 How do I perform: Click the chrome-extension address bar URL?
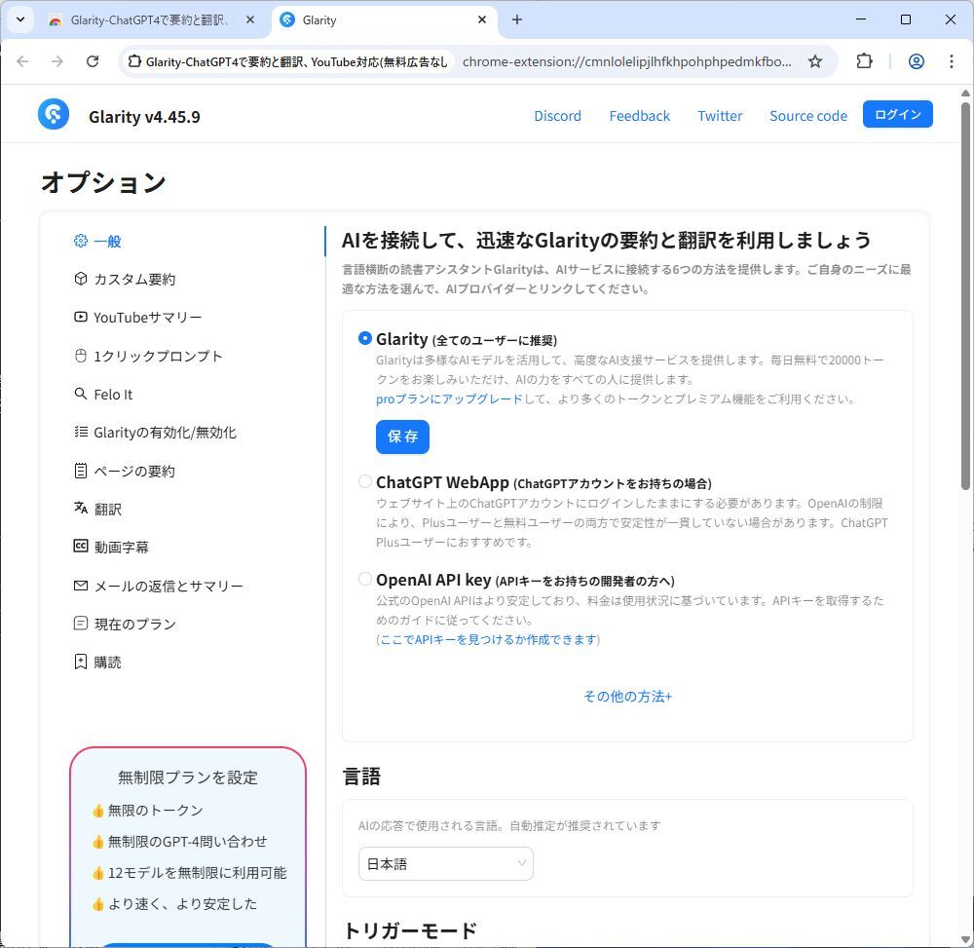click(x=626, y=61)
